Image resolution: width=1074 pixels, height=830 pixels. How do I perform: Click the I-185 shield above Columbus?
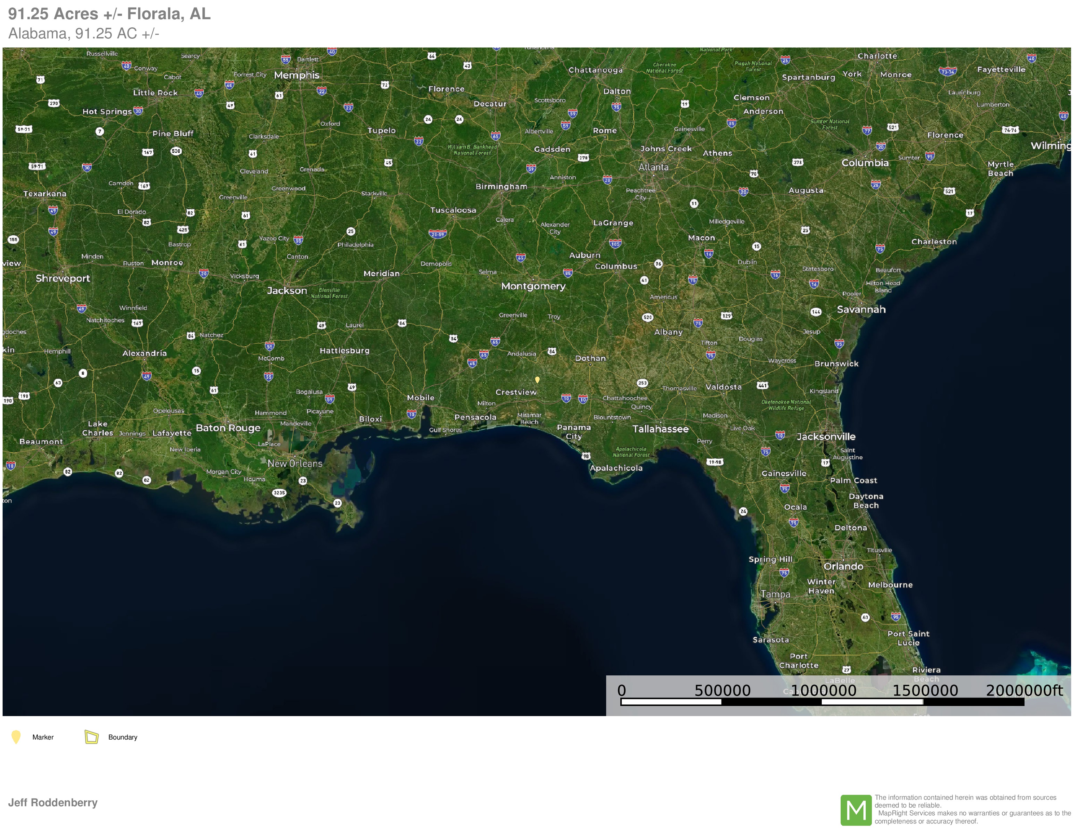coord(615,243)
